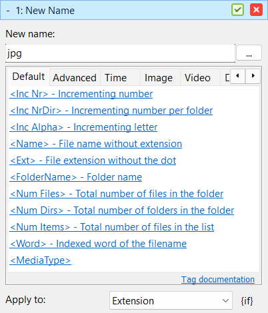This screenshot has height=313, width=268.
Task: Insert the <Name> file name tag
Action: point(96,144)
